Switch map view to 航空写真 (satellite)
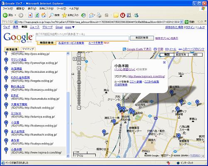 181,55
